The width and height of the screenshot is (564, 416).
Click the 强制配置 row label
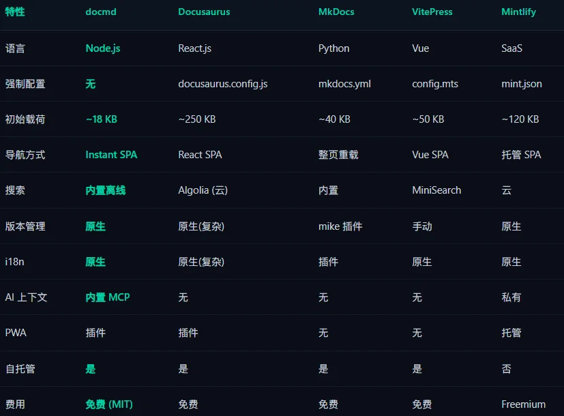[25, 84]
